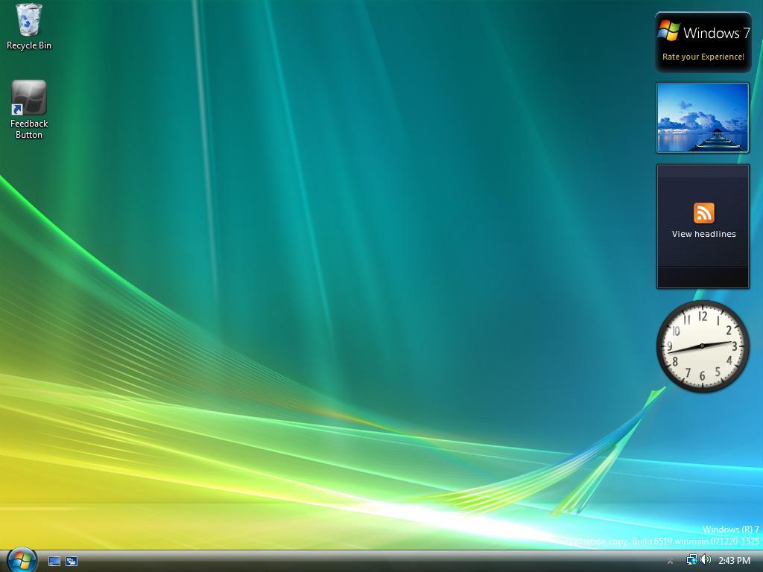763x572 pixels.
Task: Click the Windows 7 title text in gadget
Action: [x=716, y=33]
